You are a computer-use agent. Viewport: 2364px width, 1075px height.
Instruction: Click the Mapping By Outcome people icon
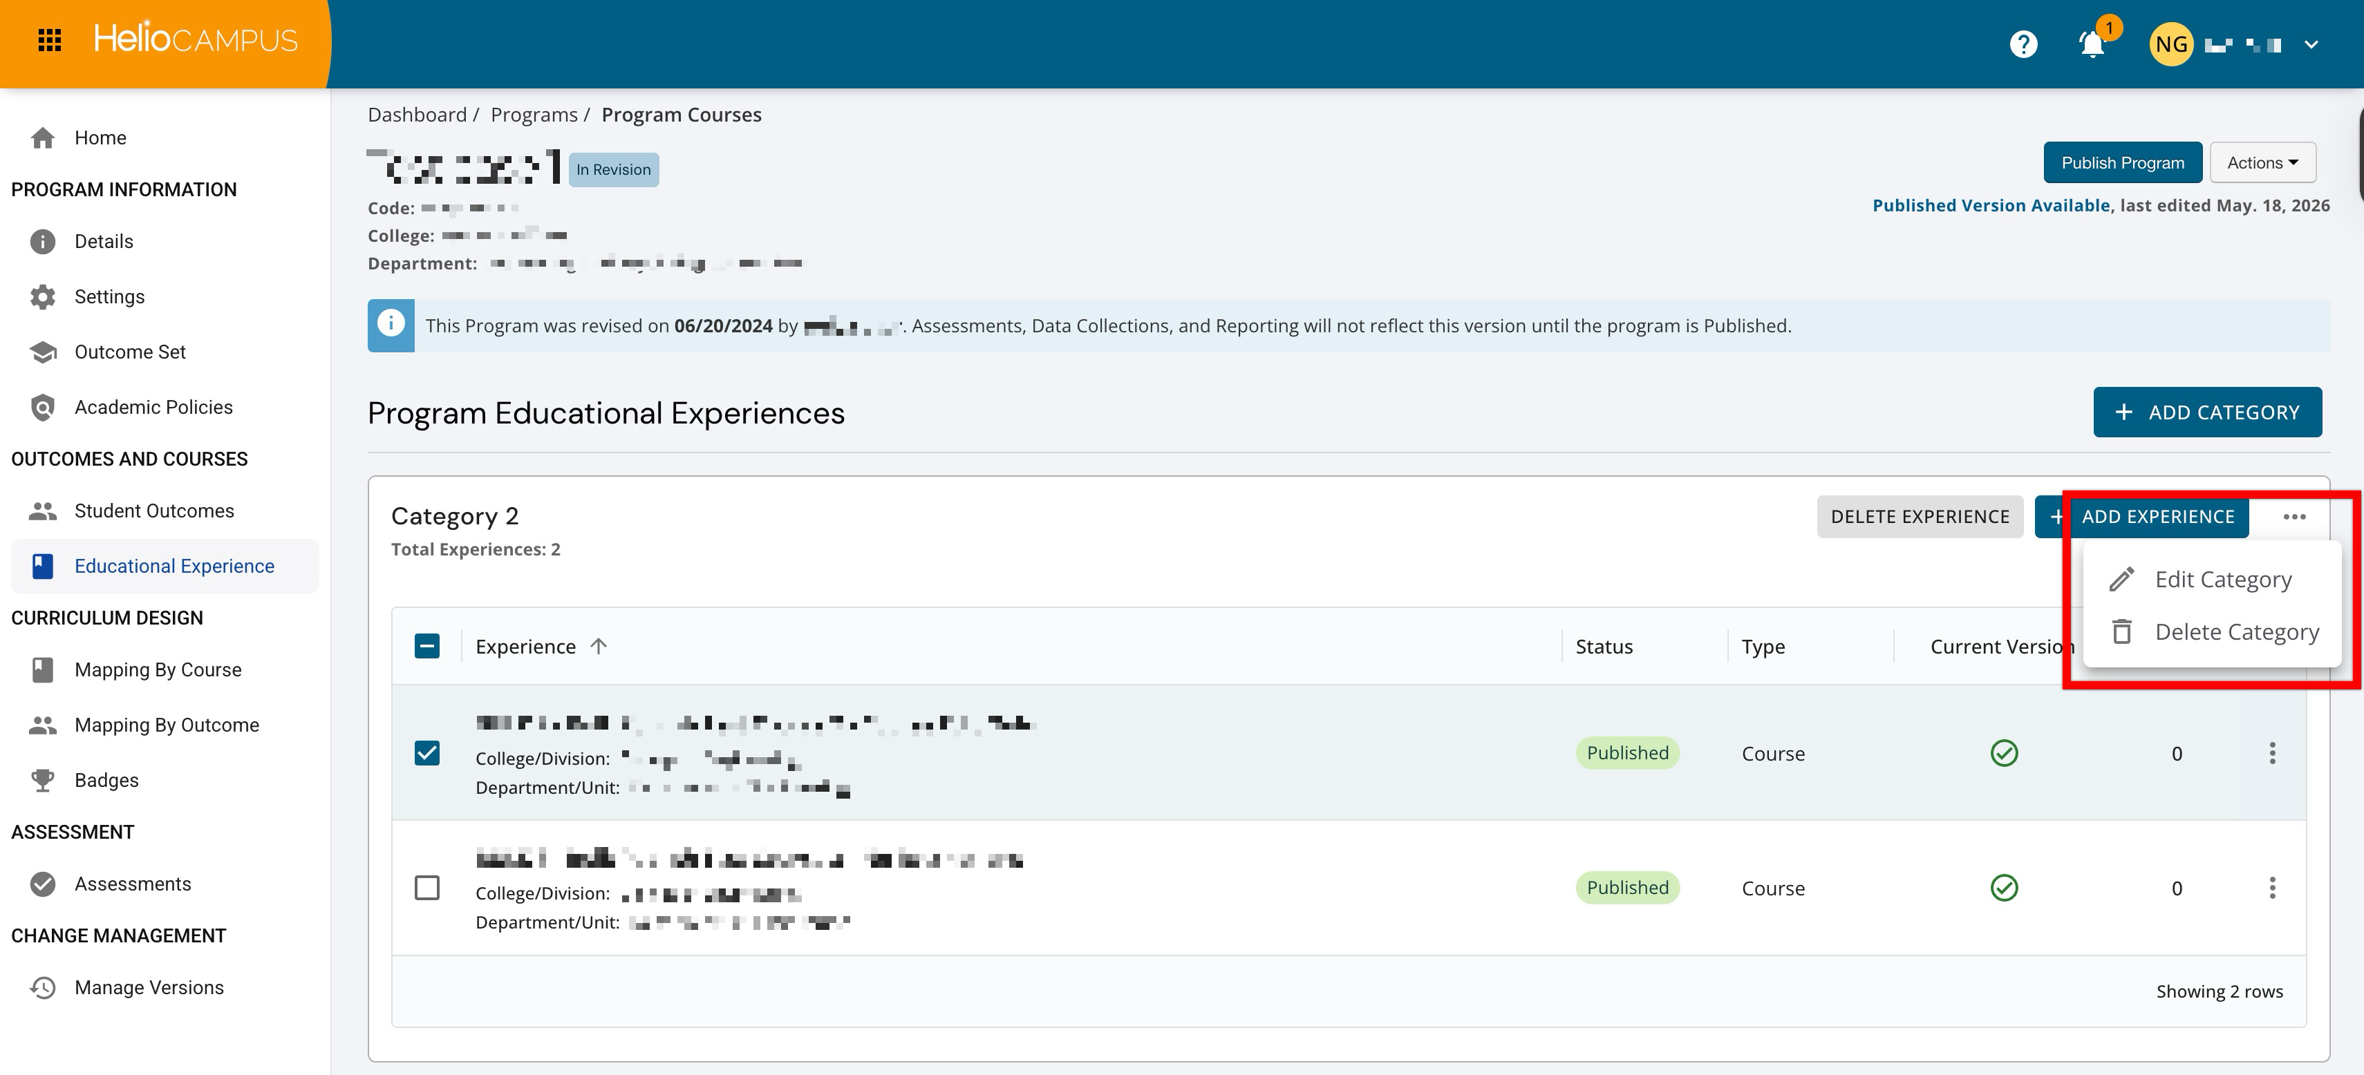pyautogui.click(x=42, y=725)
